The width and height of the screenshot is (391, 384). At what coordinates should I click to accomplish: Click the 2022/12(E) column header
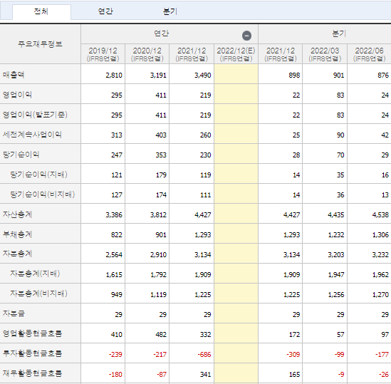(x=236, y=54)
